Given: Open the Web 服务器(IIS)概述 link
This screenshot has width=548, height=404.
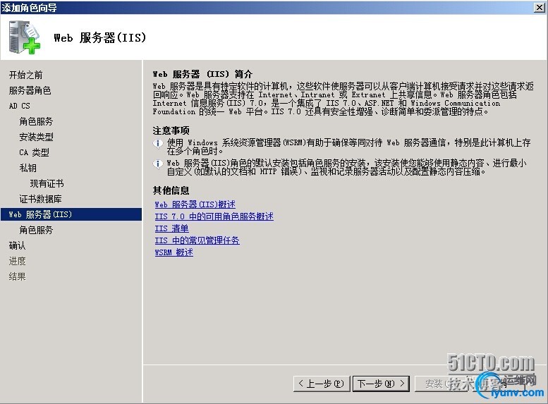Looking at the screenshot, I should click(x=195, y=204).
